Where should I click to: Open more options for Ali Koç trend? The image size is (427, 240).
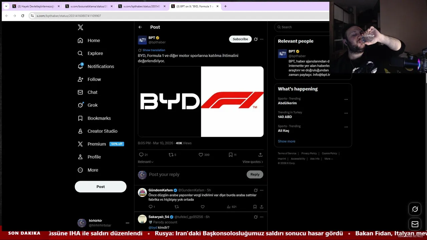[x=346, y=127]
